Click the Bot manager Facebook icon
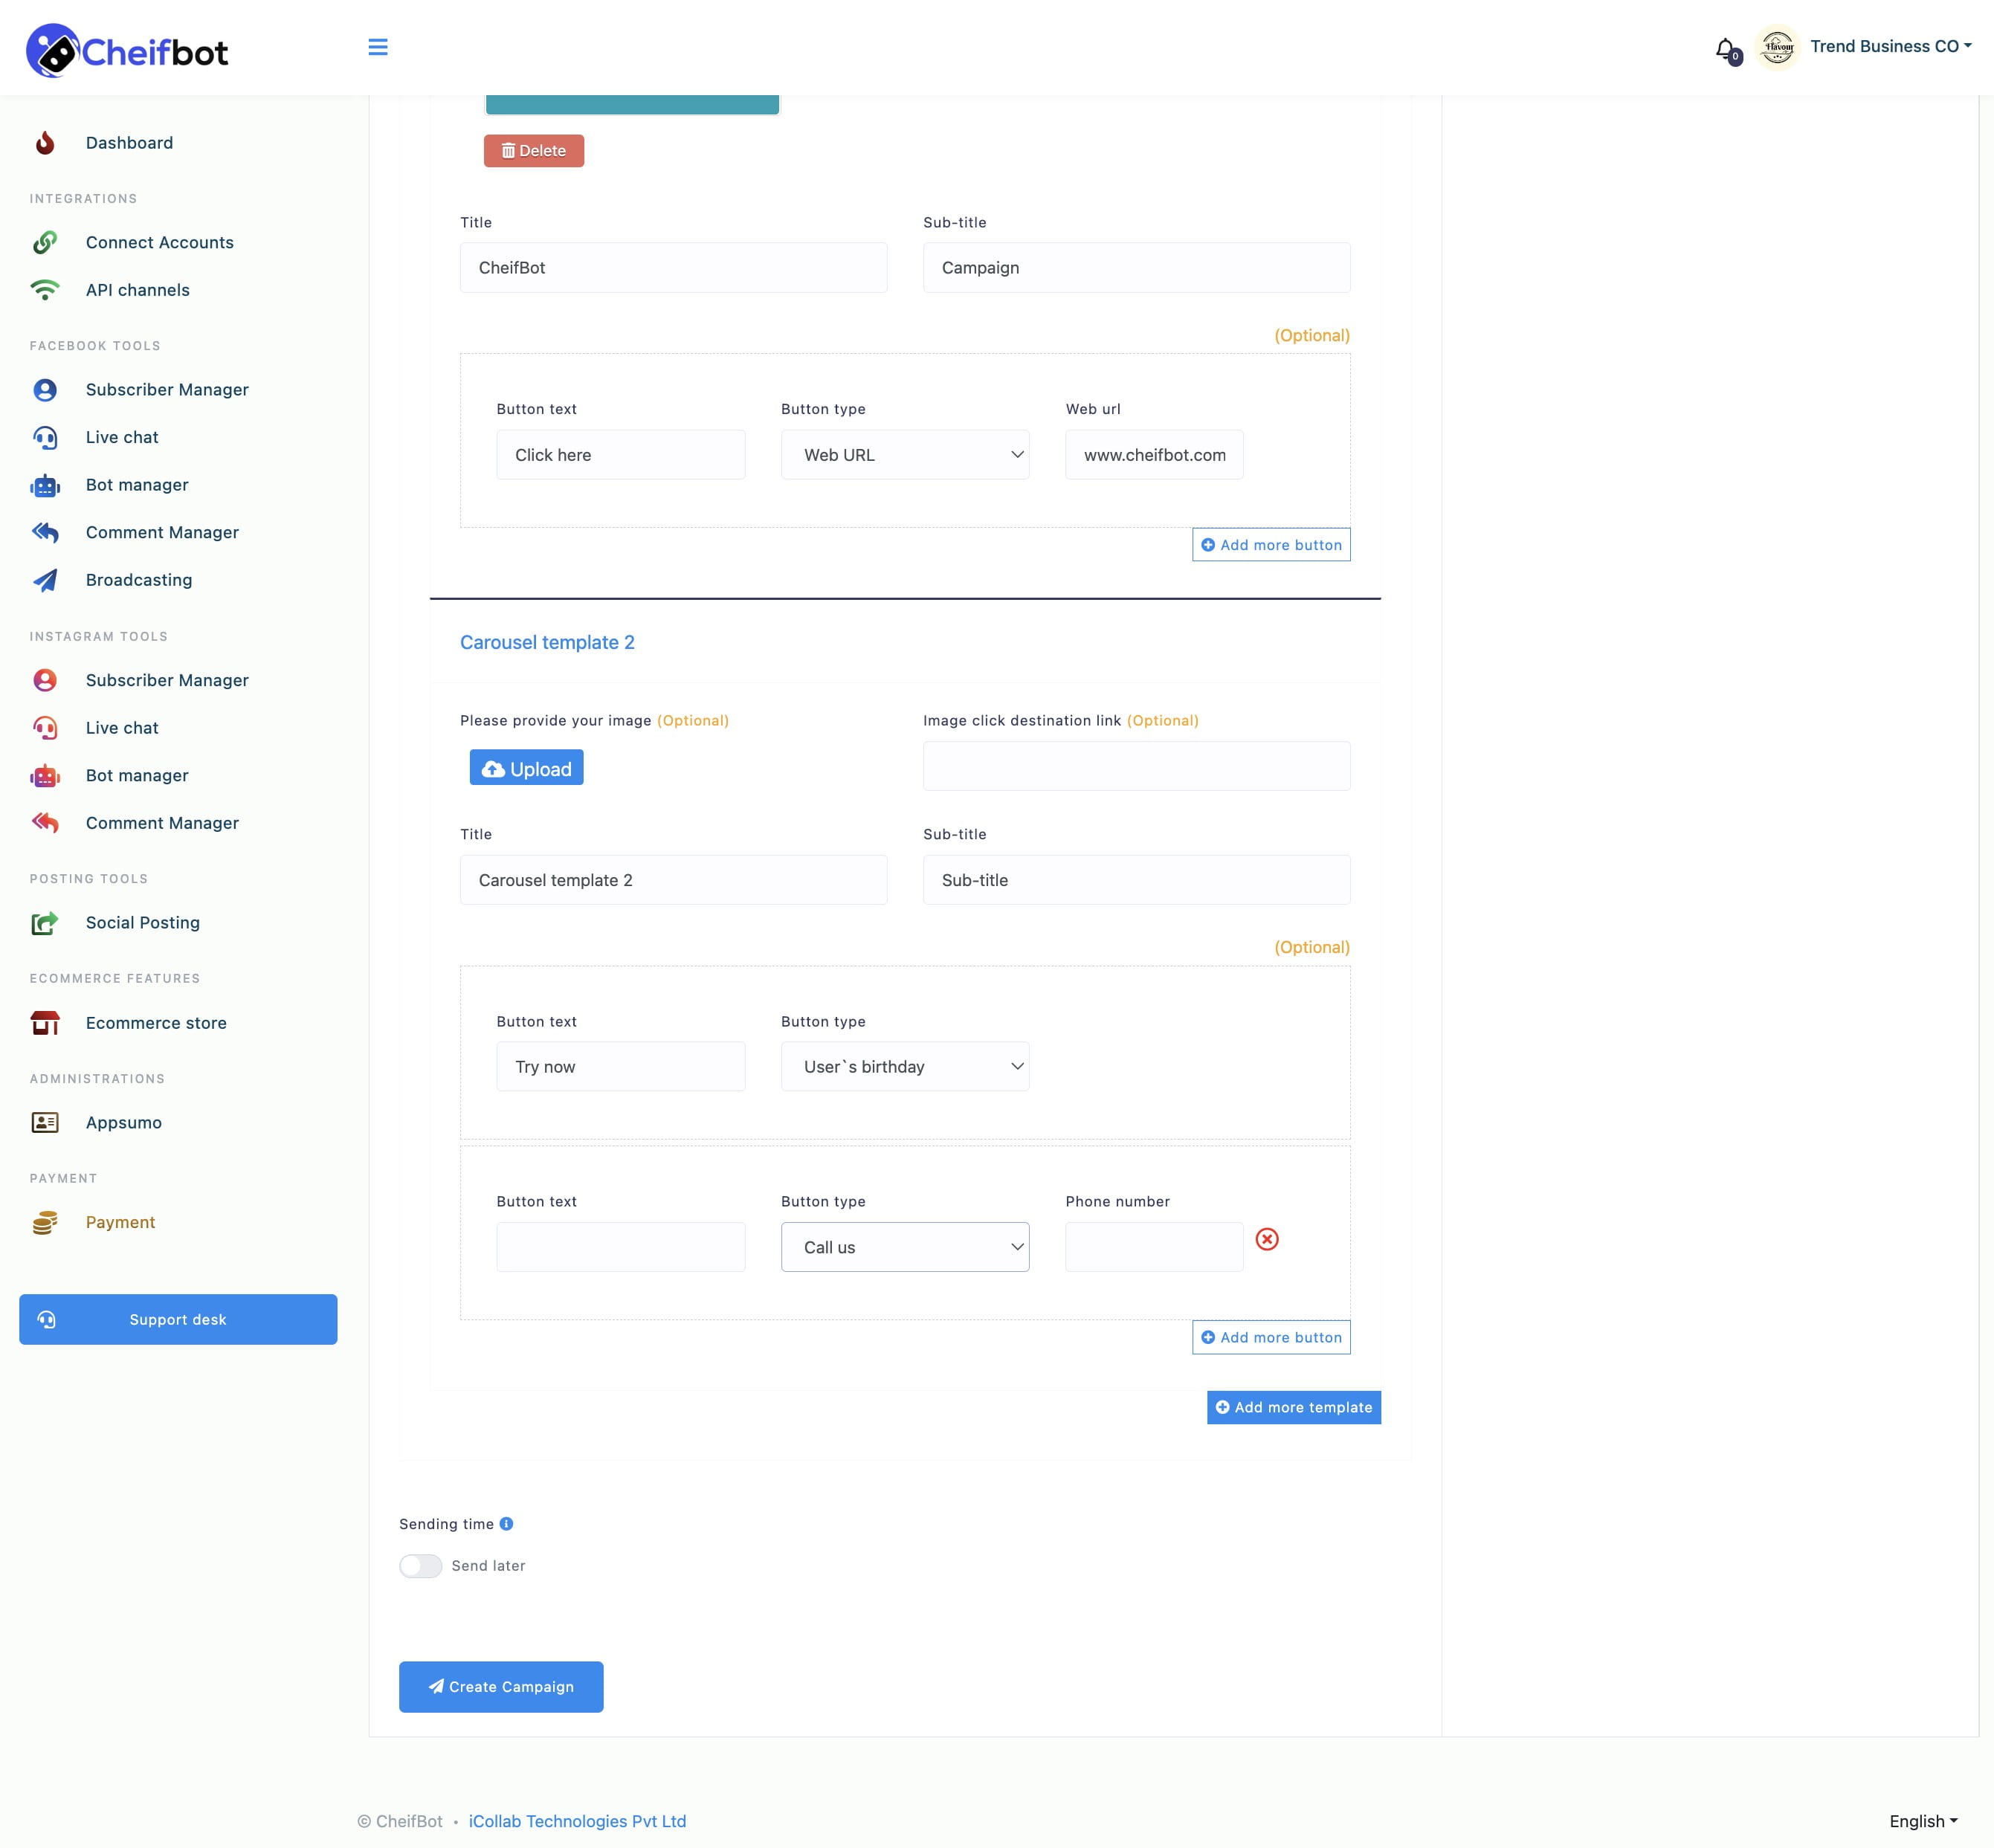Screen dimensions: 1994x1848 pos(45,485)
